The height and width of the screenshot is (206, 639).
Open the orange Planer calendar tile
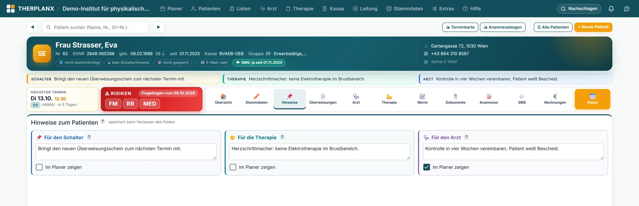coord(592,99)
